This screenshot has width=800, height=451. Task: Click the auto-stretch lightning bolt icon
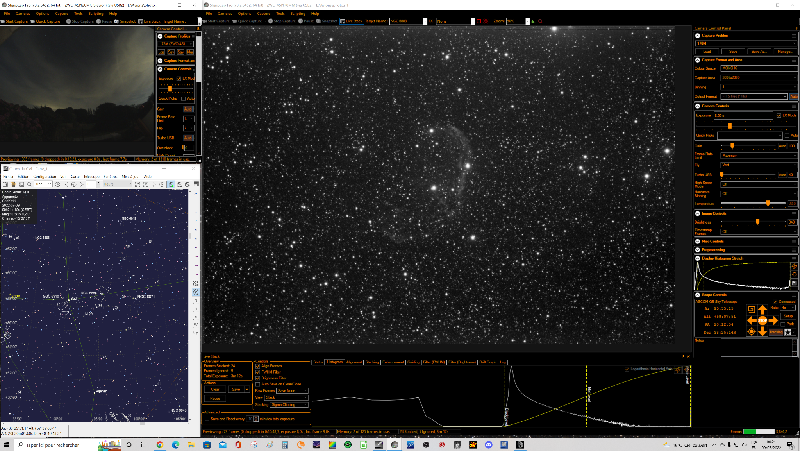click(794, 266)
